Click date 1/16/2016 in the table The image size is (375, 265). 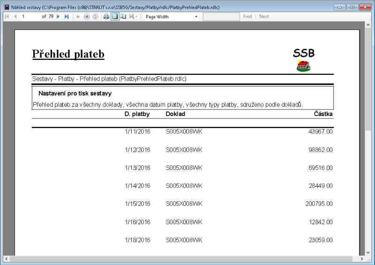(137, 222)
